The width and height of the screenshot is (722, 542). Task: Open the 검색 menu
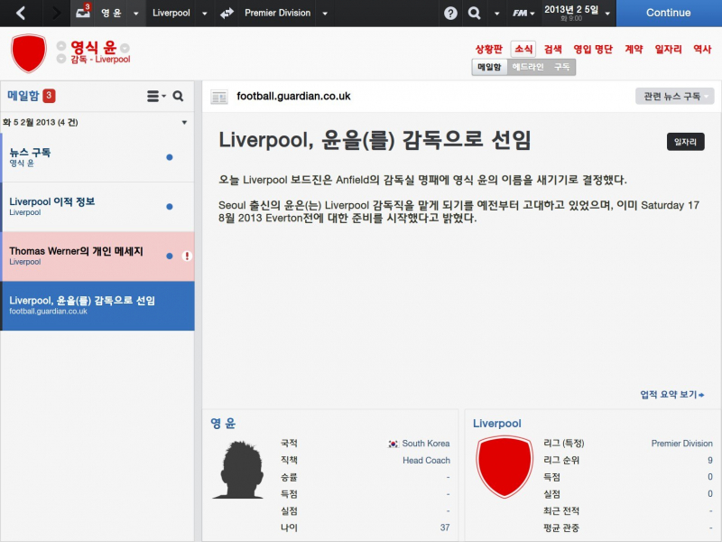click(553, 49)
